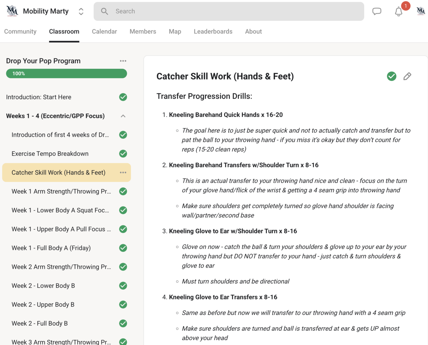This screenshot has height=345, width=428.
Task: Open the Week 1 - Full Body A (Friday) lesson
Action: tap(51, 248)
